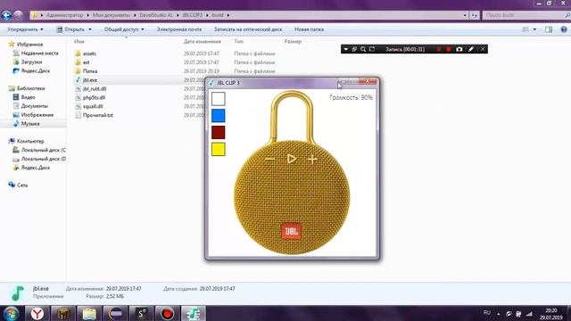Click the plus volume button on speaker
The width and height of the screenshot is (571, 321).
[x=312, y=159]
